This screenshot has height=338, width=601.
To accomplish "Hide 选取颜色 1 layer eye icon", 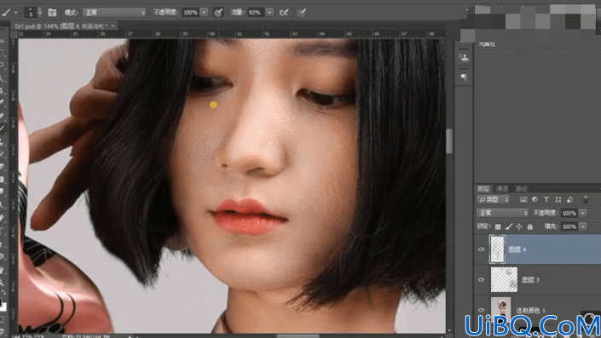I will tap(482, 309).
